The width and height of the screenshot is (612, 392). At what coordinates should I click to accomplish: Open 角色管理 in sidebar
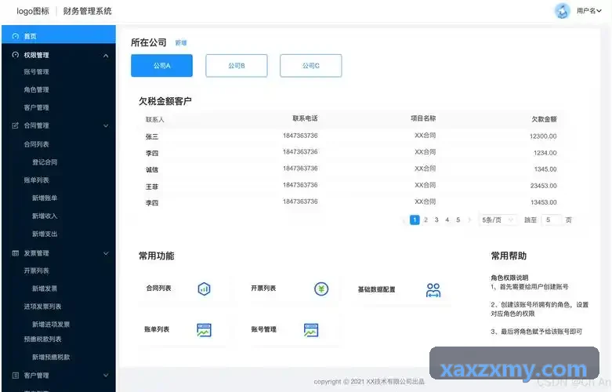click(x=36, y=89)
